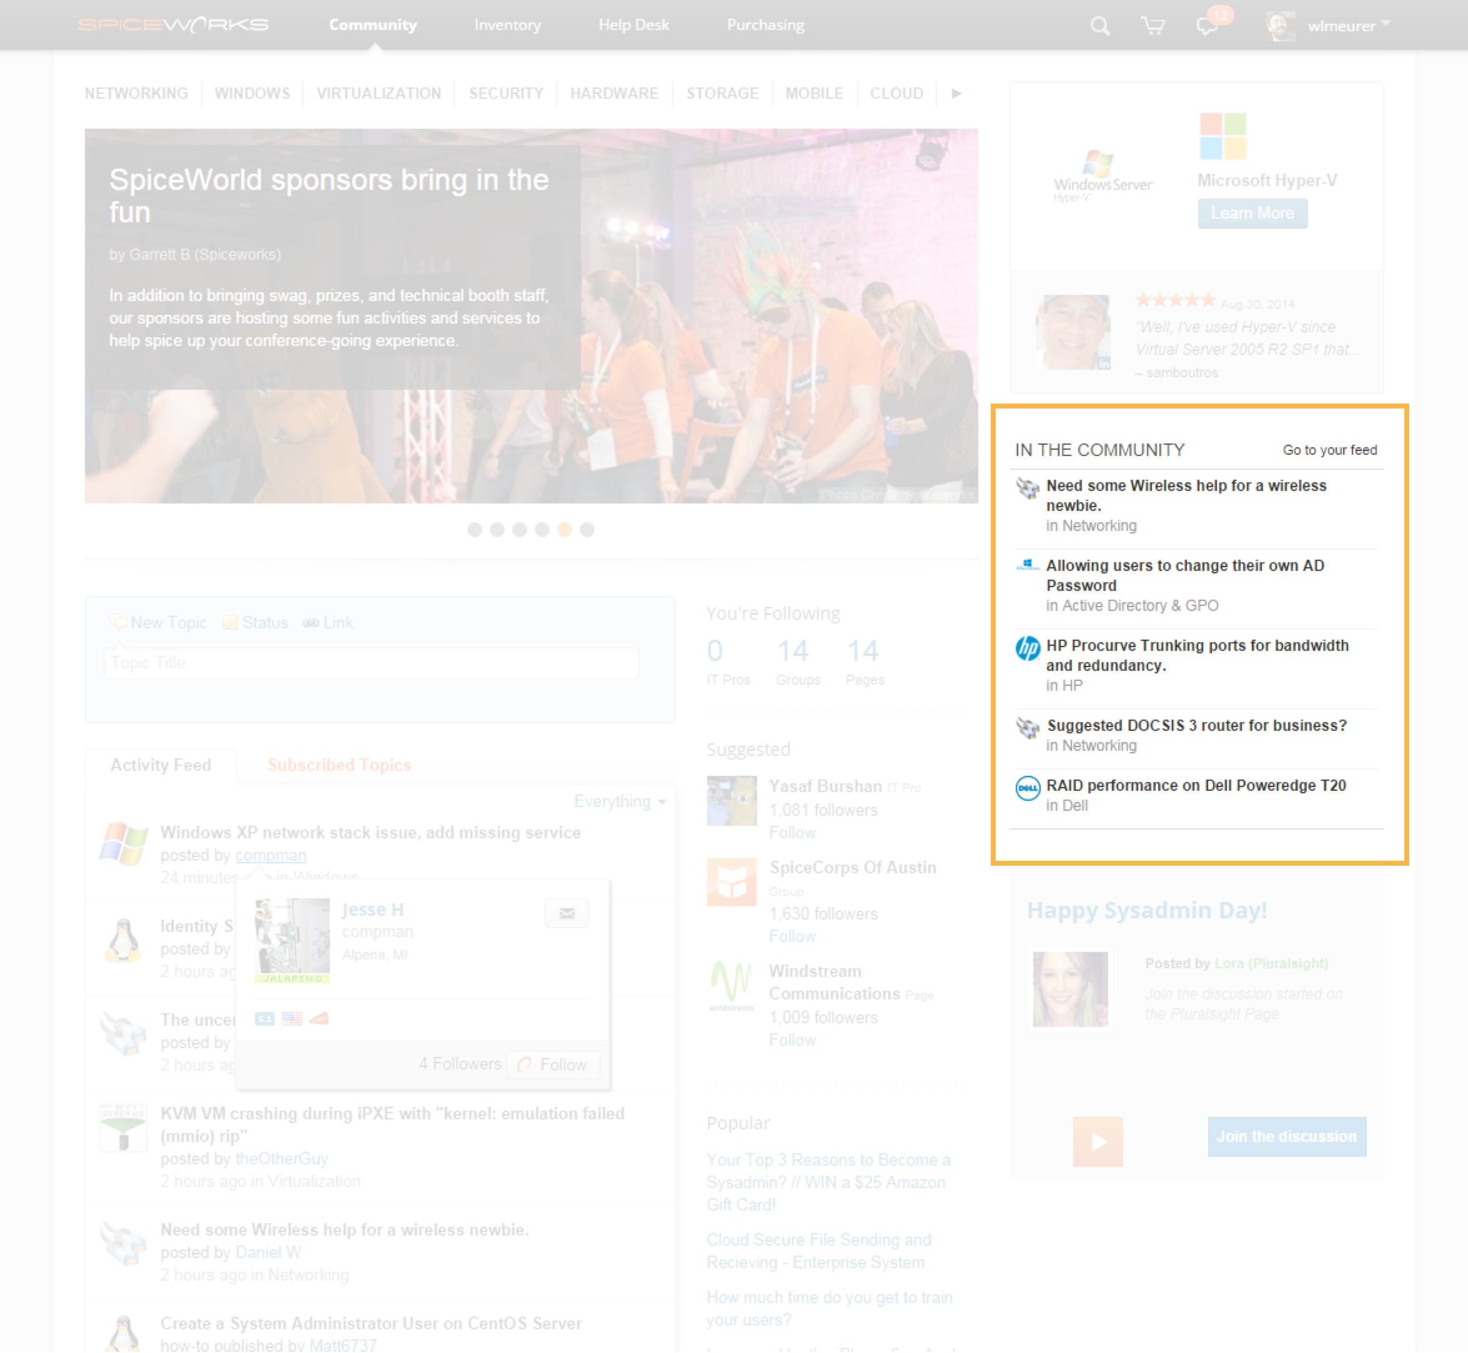
Task: Select the second carousel dot
Action: (497, 529)
